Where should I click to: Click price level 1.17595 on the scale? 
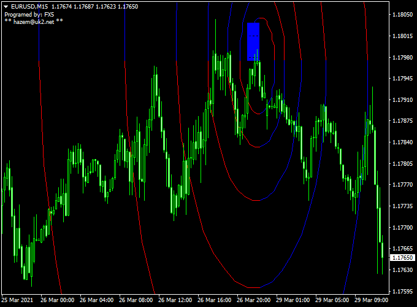pyautogui.click(x=403, y=291)
